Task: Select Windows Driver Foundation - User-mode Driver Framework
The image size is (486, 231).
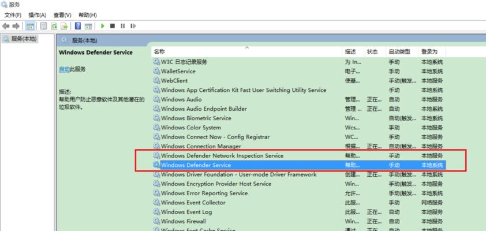Action: pyautogui.click(x=298, y=174)
